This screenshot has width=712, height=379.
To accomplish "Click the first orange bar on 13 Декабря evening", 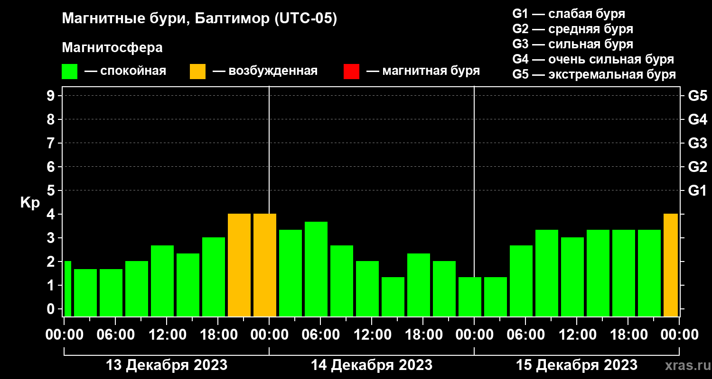I will click(239, 265).
